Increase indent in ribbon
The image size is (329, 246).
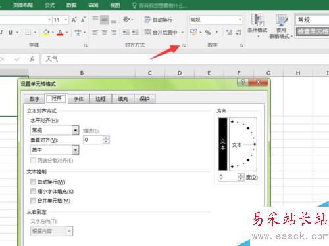[136, 33]
